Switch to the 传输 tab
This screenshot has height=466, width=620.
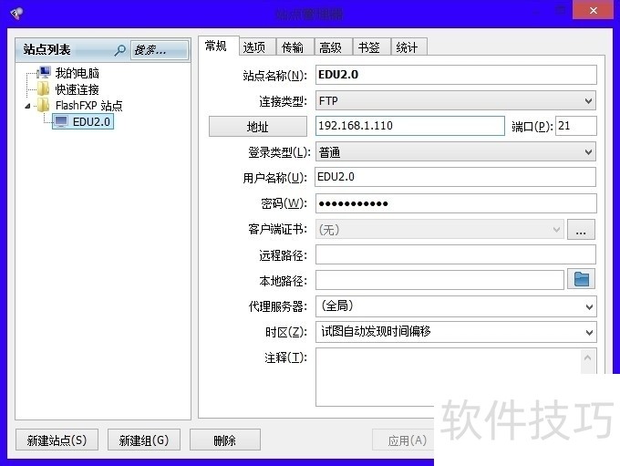coord(293,47)
